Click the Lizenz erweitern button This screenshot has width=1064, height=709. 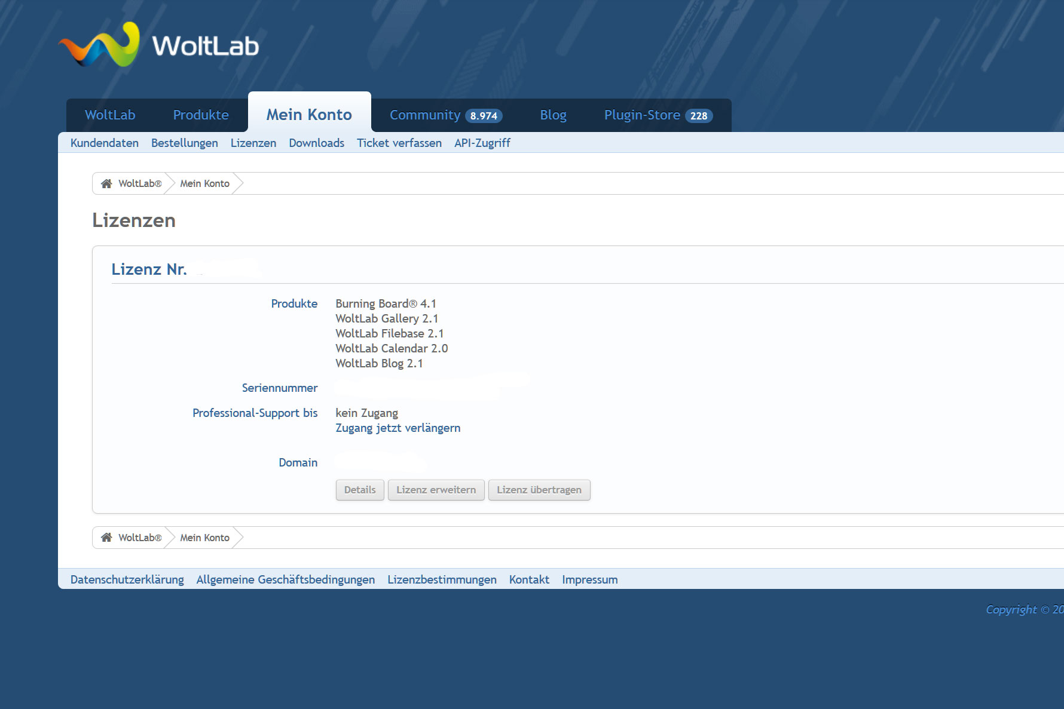[436, 490]
